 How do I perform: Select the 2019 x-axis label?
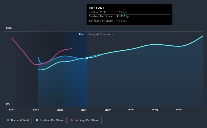pyautogui.click(x=36, y=110)
